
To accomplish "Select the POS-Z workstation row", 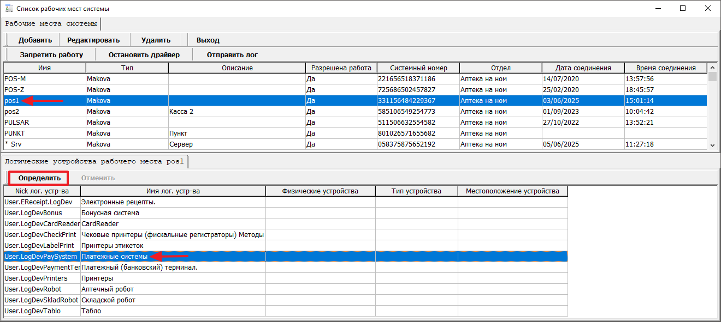I will (355, 90).
